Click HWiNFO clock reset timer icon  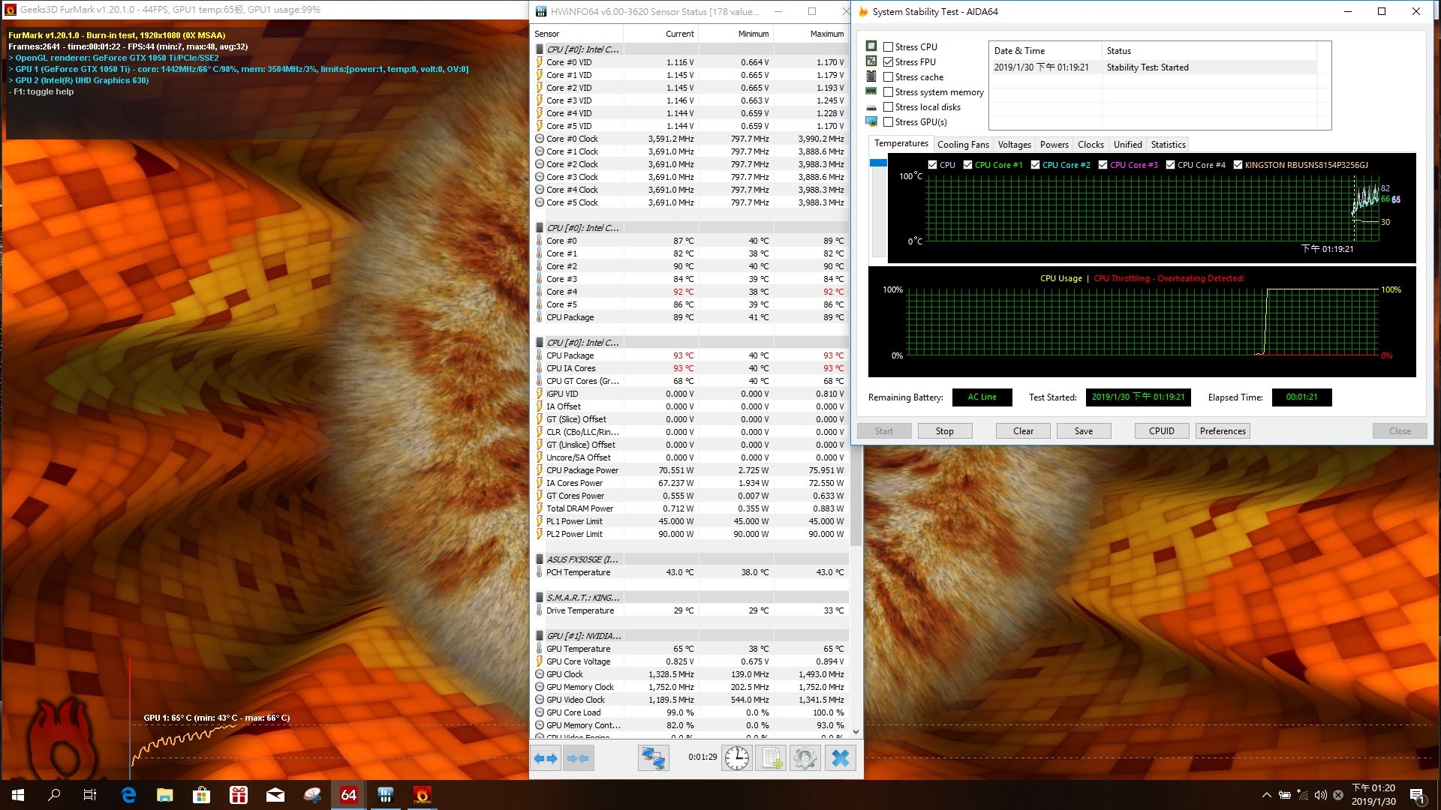pyautogui.click(x=736, y=758)
